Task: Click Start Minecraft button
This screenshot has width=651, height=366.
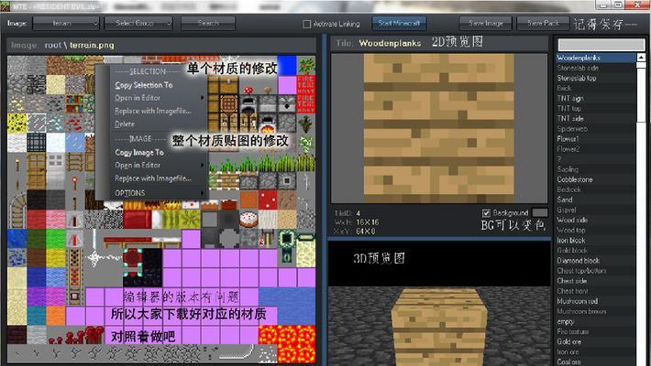Action: coord(399,23)
